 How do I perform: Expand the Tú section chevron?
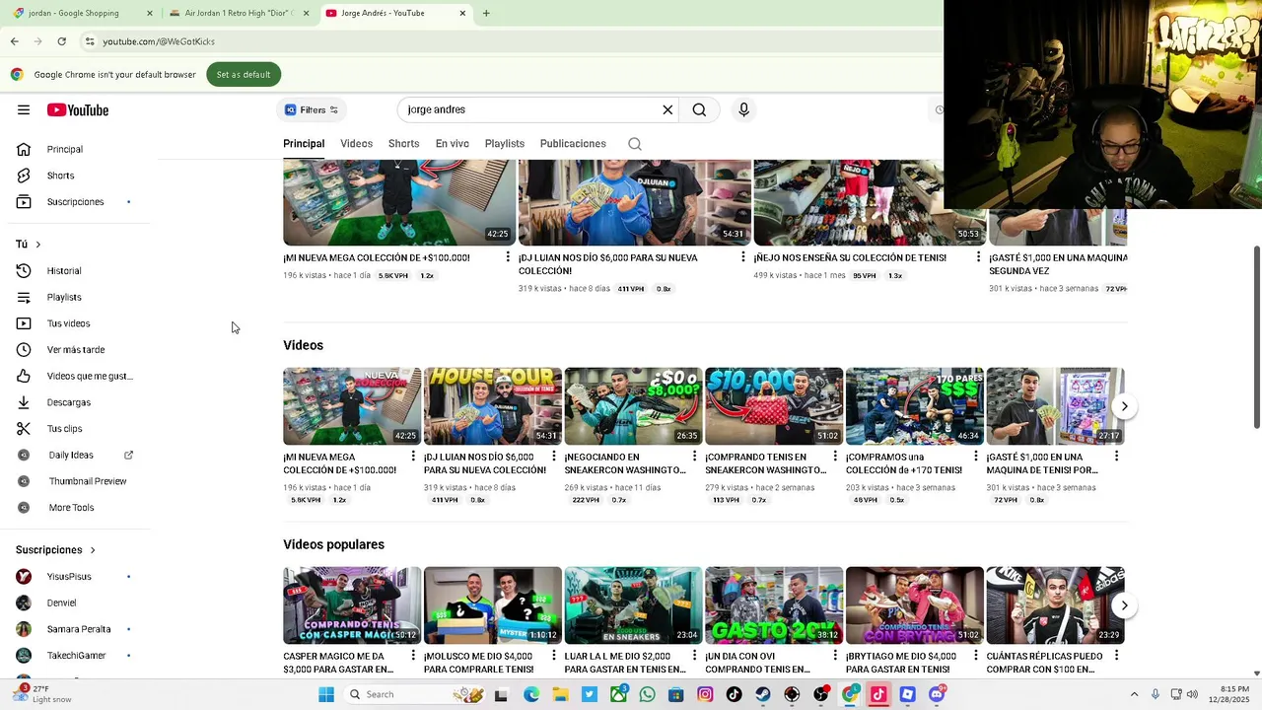point(38,245)
